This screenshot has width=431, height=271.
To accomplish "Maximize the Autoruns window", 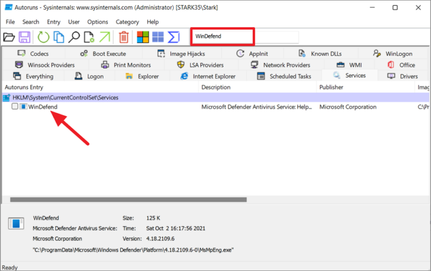I will (x=395, y=7).
